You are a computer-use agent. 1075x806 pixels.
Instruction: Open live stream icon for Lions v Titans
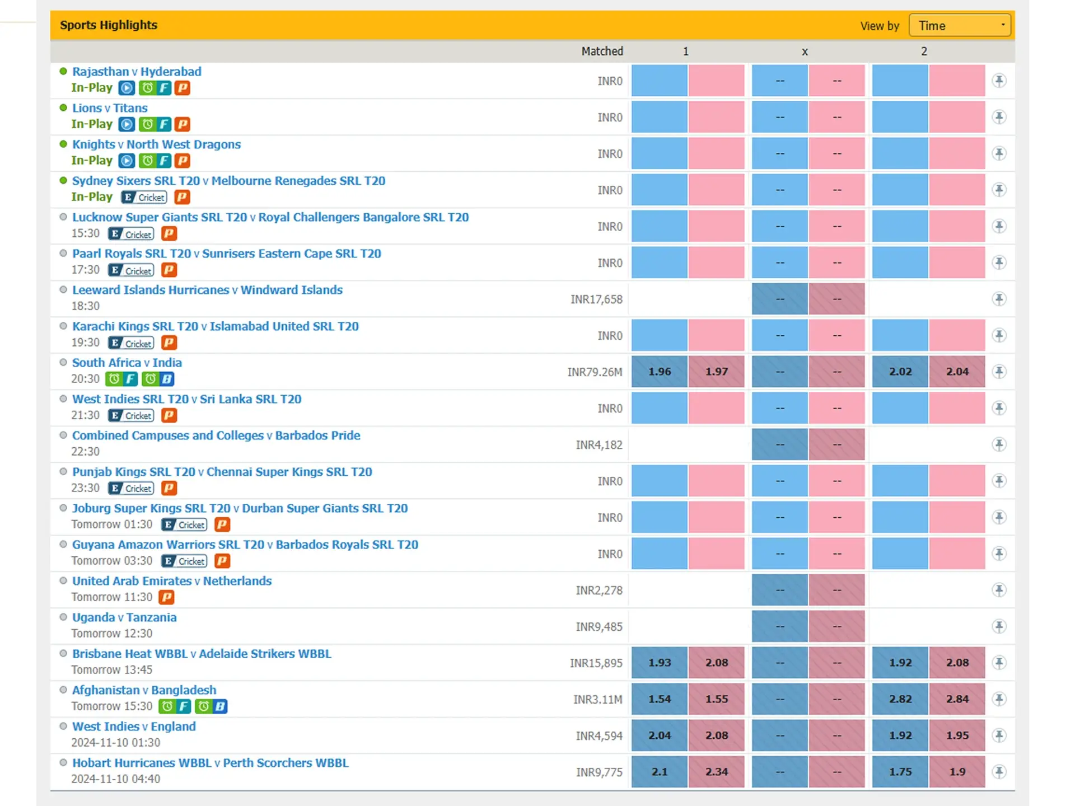point(127,124)
